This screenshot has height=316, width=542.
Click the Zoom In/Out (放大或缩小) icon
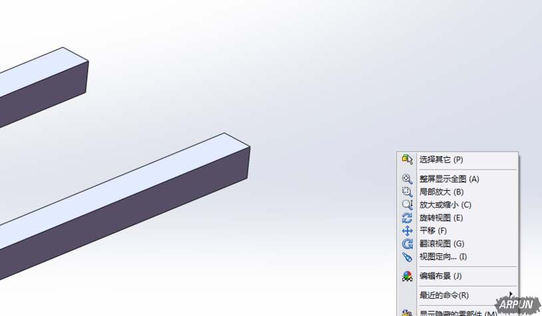pyautogui.click(x=407, y=205)
